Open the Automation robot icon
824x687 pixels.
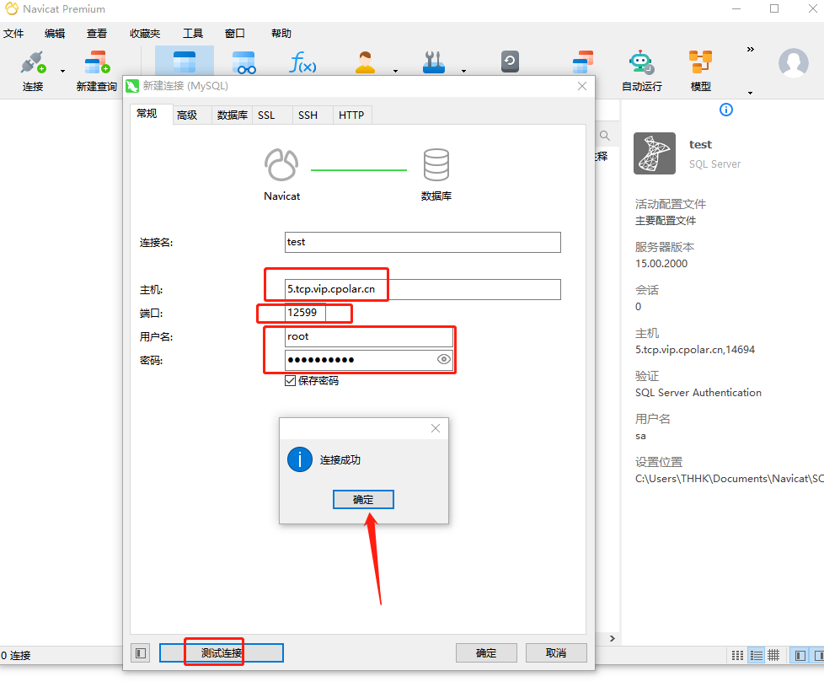click(x=641, y=62)
